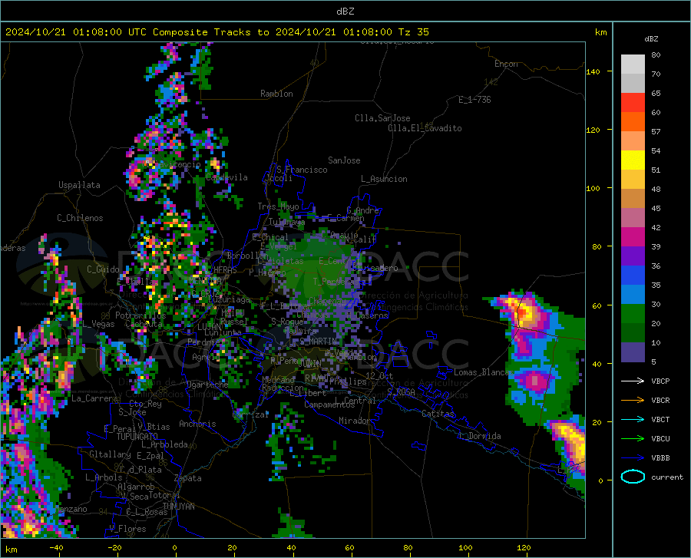Click the Catitas label
Viewport: 691px width, 558px height.
coord(438,414)
